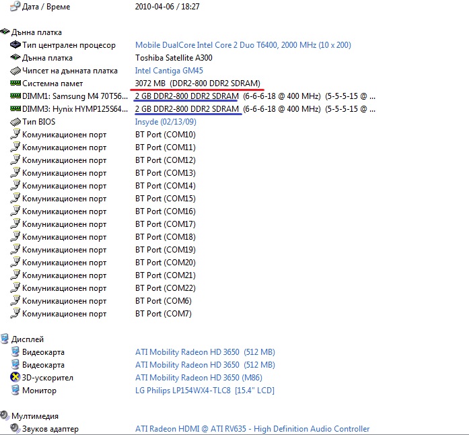The width and height of the screenshot is (469, 435).
Task: Open the LG Philips LP154WX4-TLC8 monitor link
Action: [x=205, y=391]
